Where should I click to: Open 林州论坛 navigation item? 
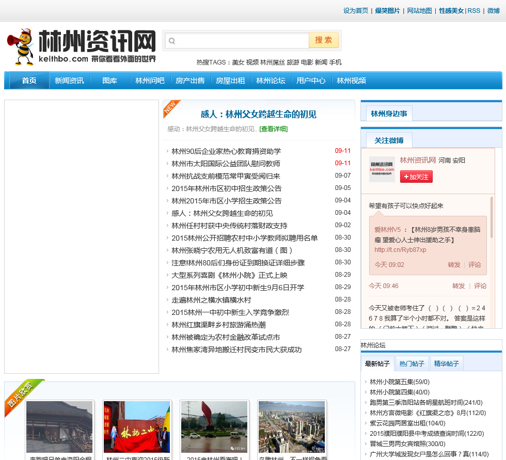(271, 81)
